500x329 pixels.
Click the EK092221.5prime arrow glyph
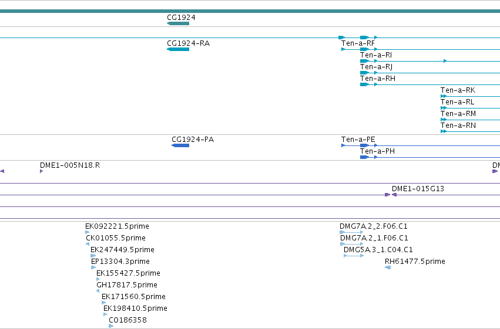click(87, 232)
